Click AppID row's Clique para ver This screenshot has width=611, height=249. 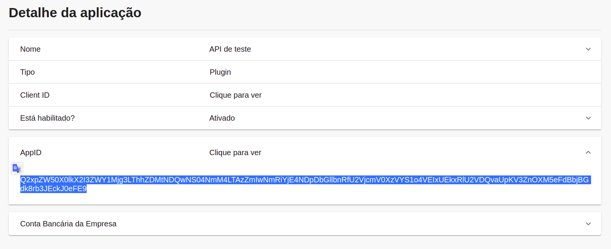click(235, 152)
